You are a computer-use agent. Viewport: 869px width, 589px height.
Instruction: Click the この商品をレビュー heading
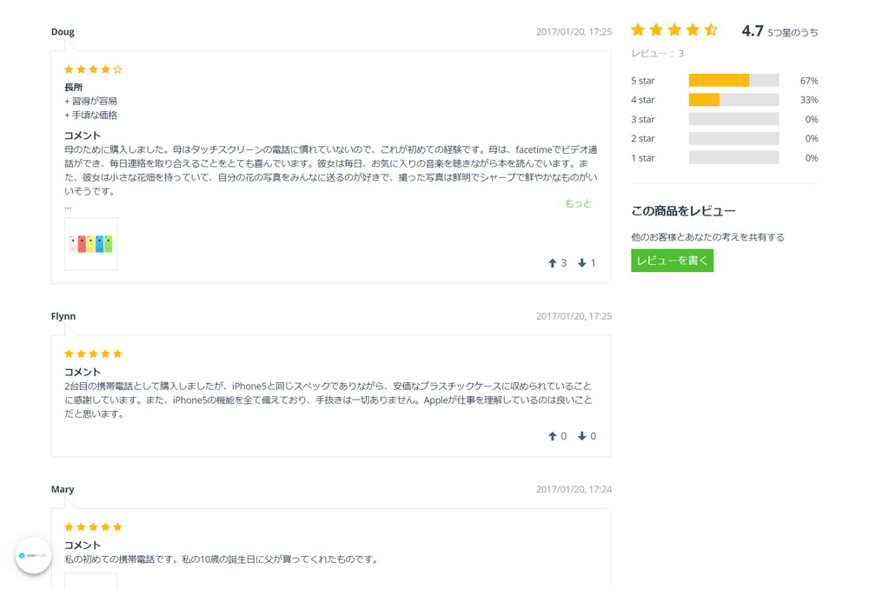[x=683, y=211]
